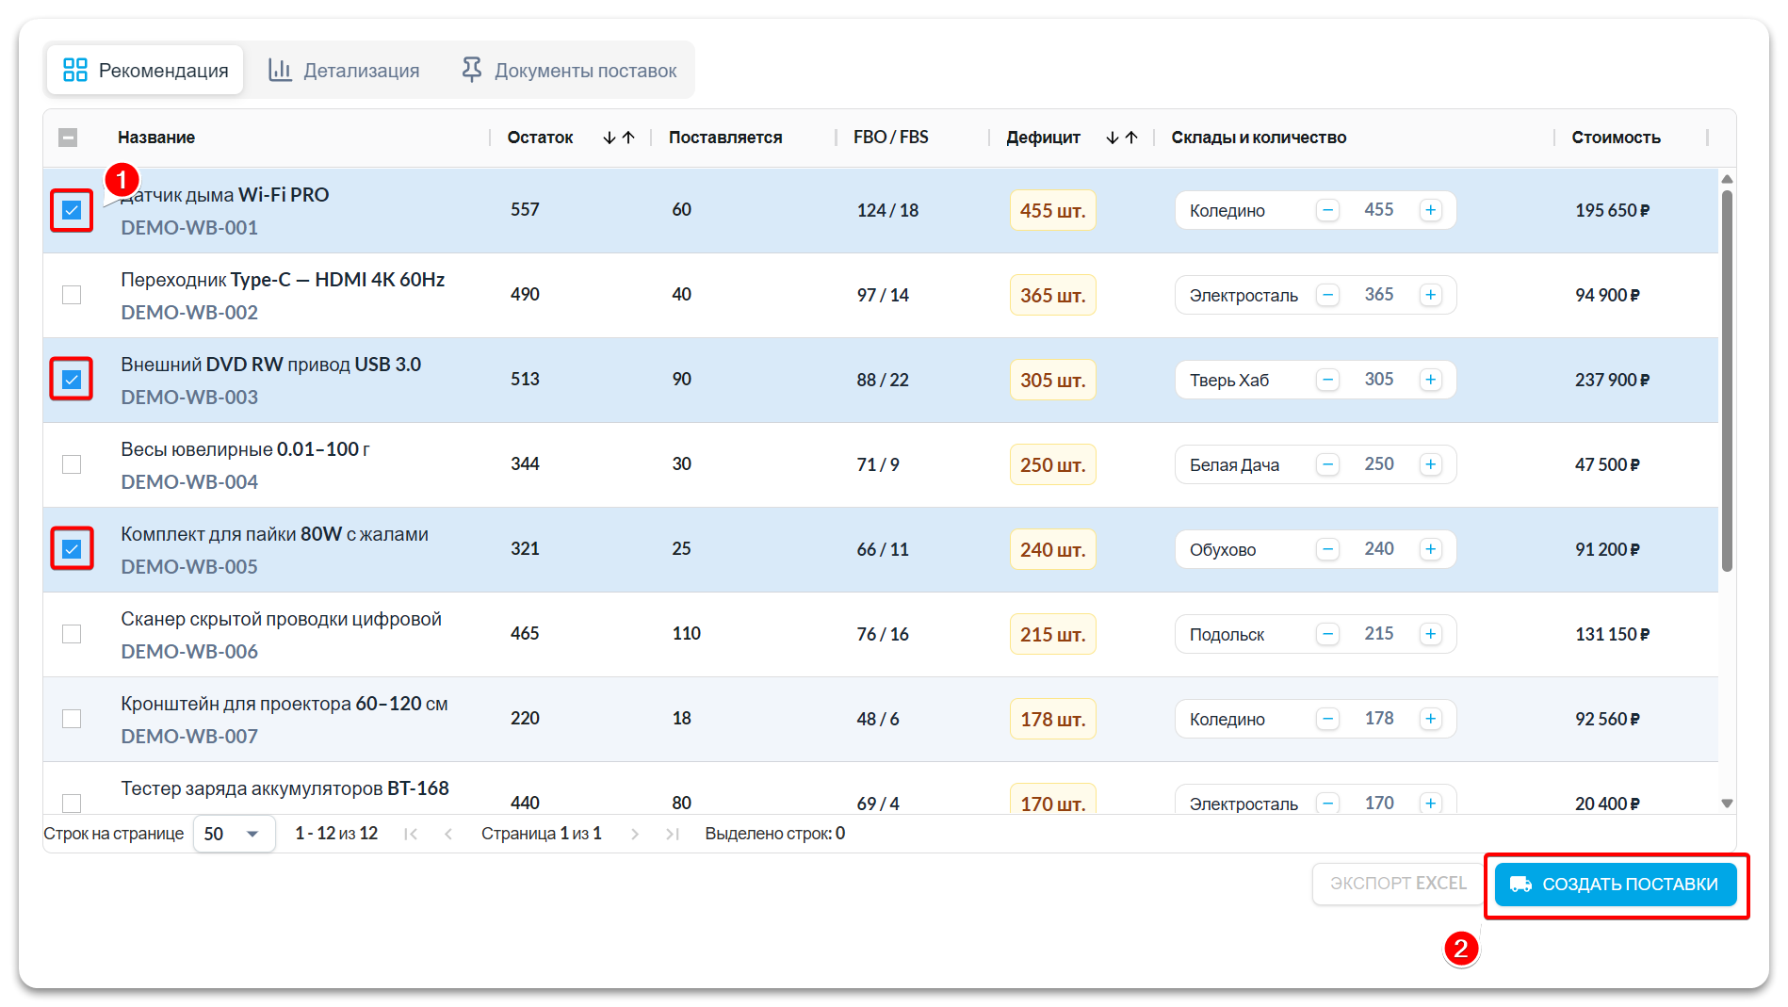This screenshot has width=1788, height=1007.
Task: Go to next page arrow in pagination
Action: tap(635, 834)
